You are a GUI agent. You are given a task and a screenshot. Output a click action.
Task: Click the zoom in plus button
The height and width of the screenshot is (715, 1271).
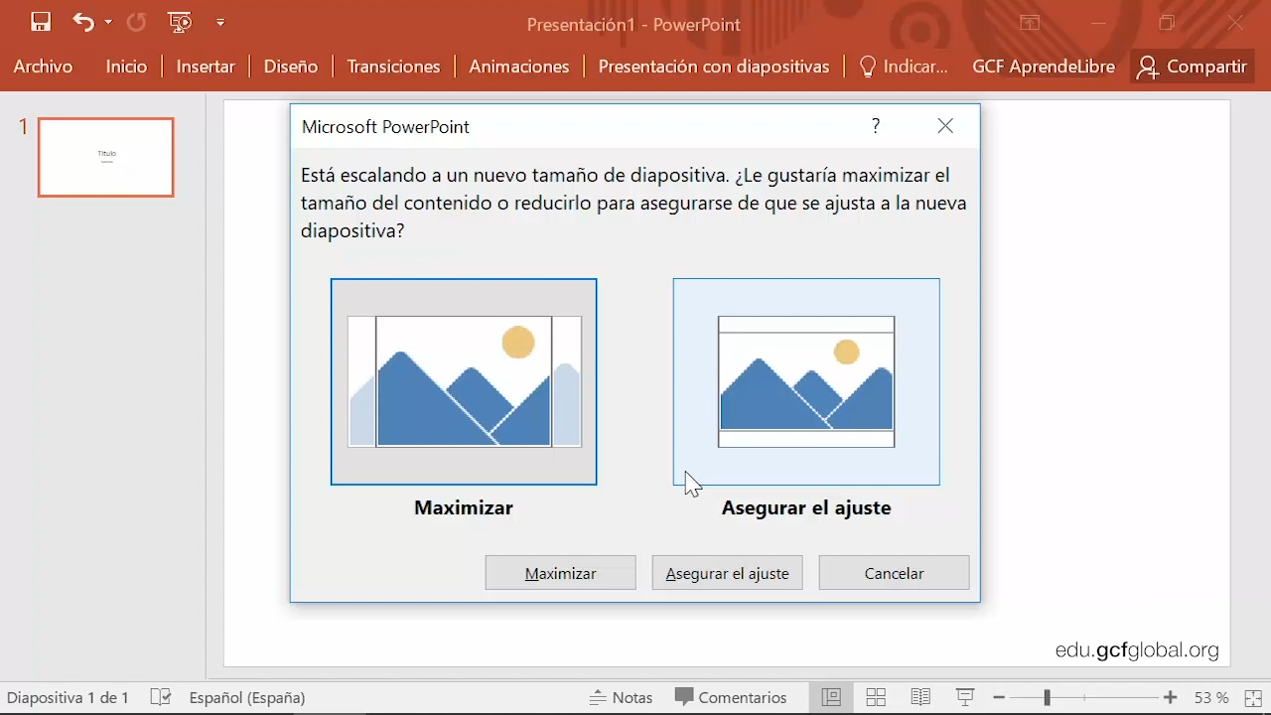pyautogui.click(x=1171, y=697)
